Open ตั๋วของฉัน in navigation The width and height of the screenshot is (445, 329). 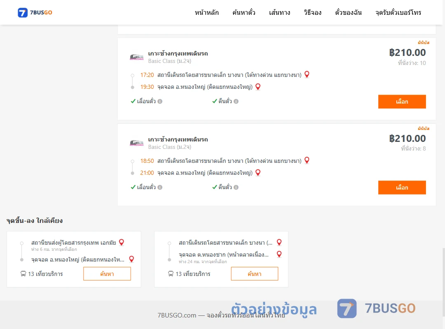[348, 12]
